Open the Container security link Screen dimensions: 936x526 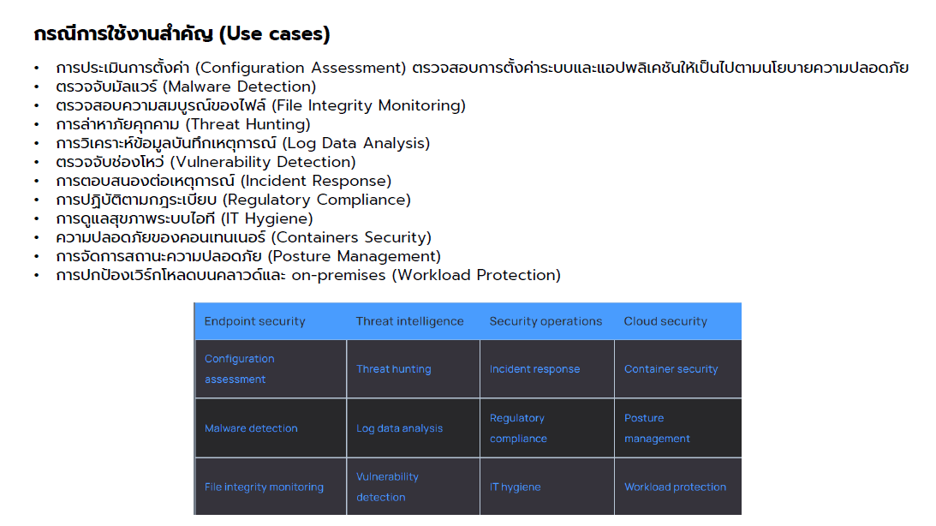pyautogui.click(x=671, y=369)
